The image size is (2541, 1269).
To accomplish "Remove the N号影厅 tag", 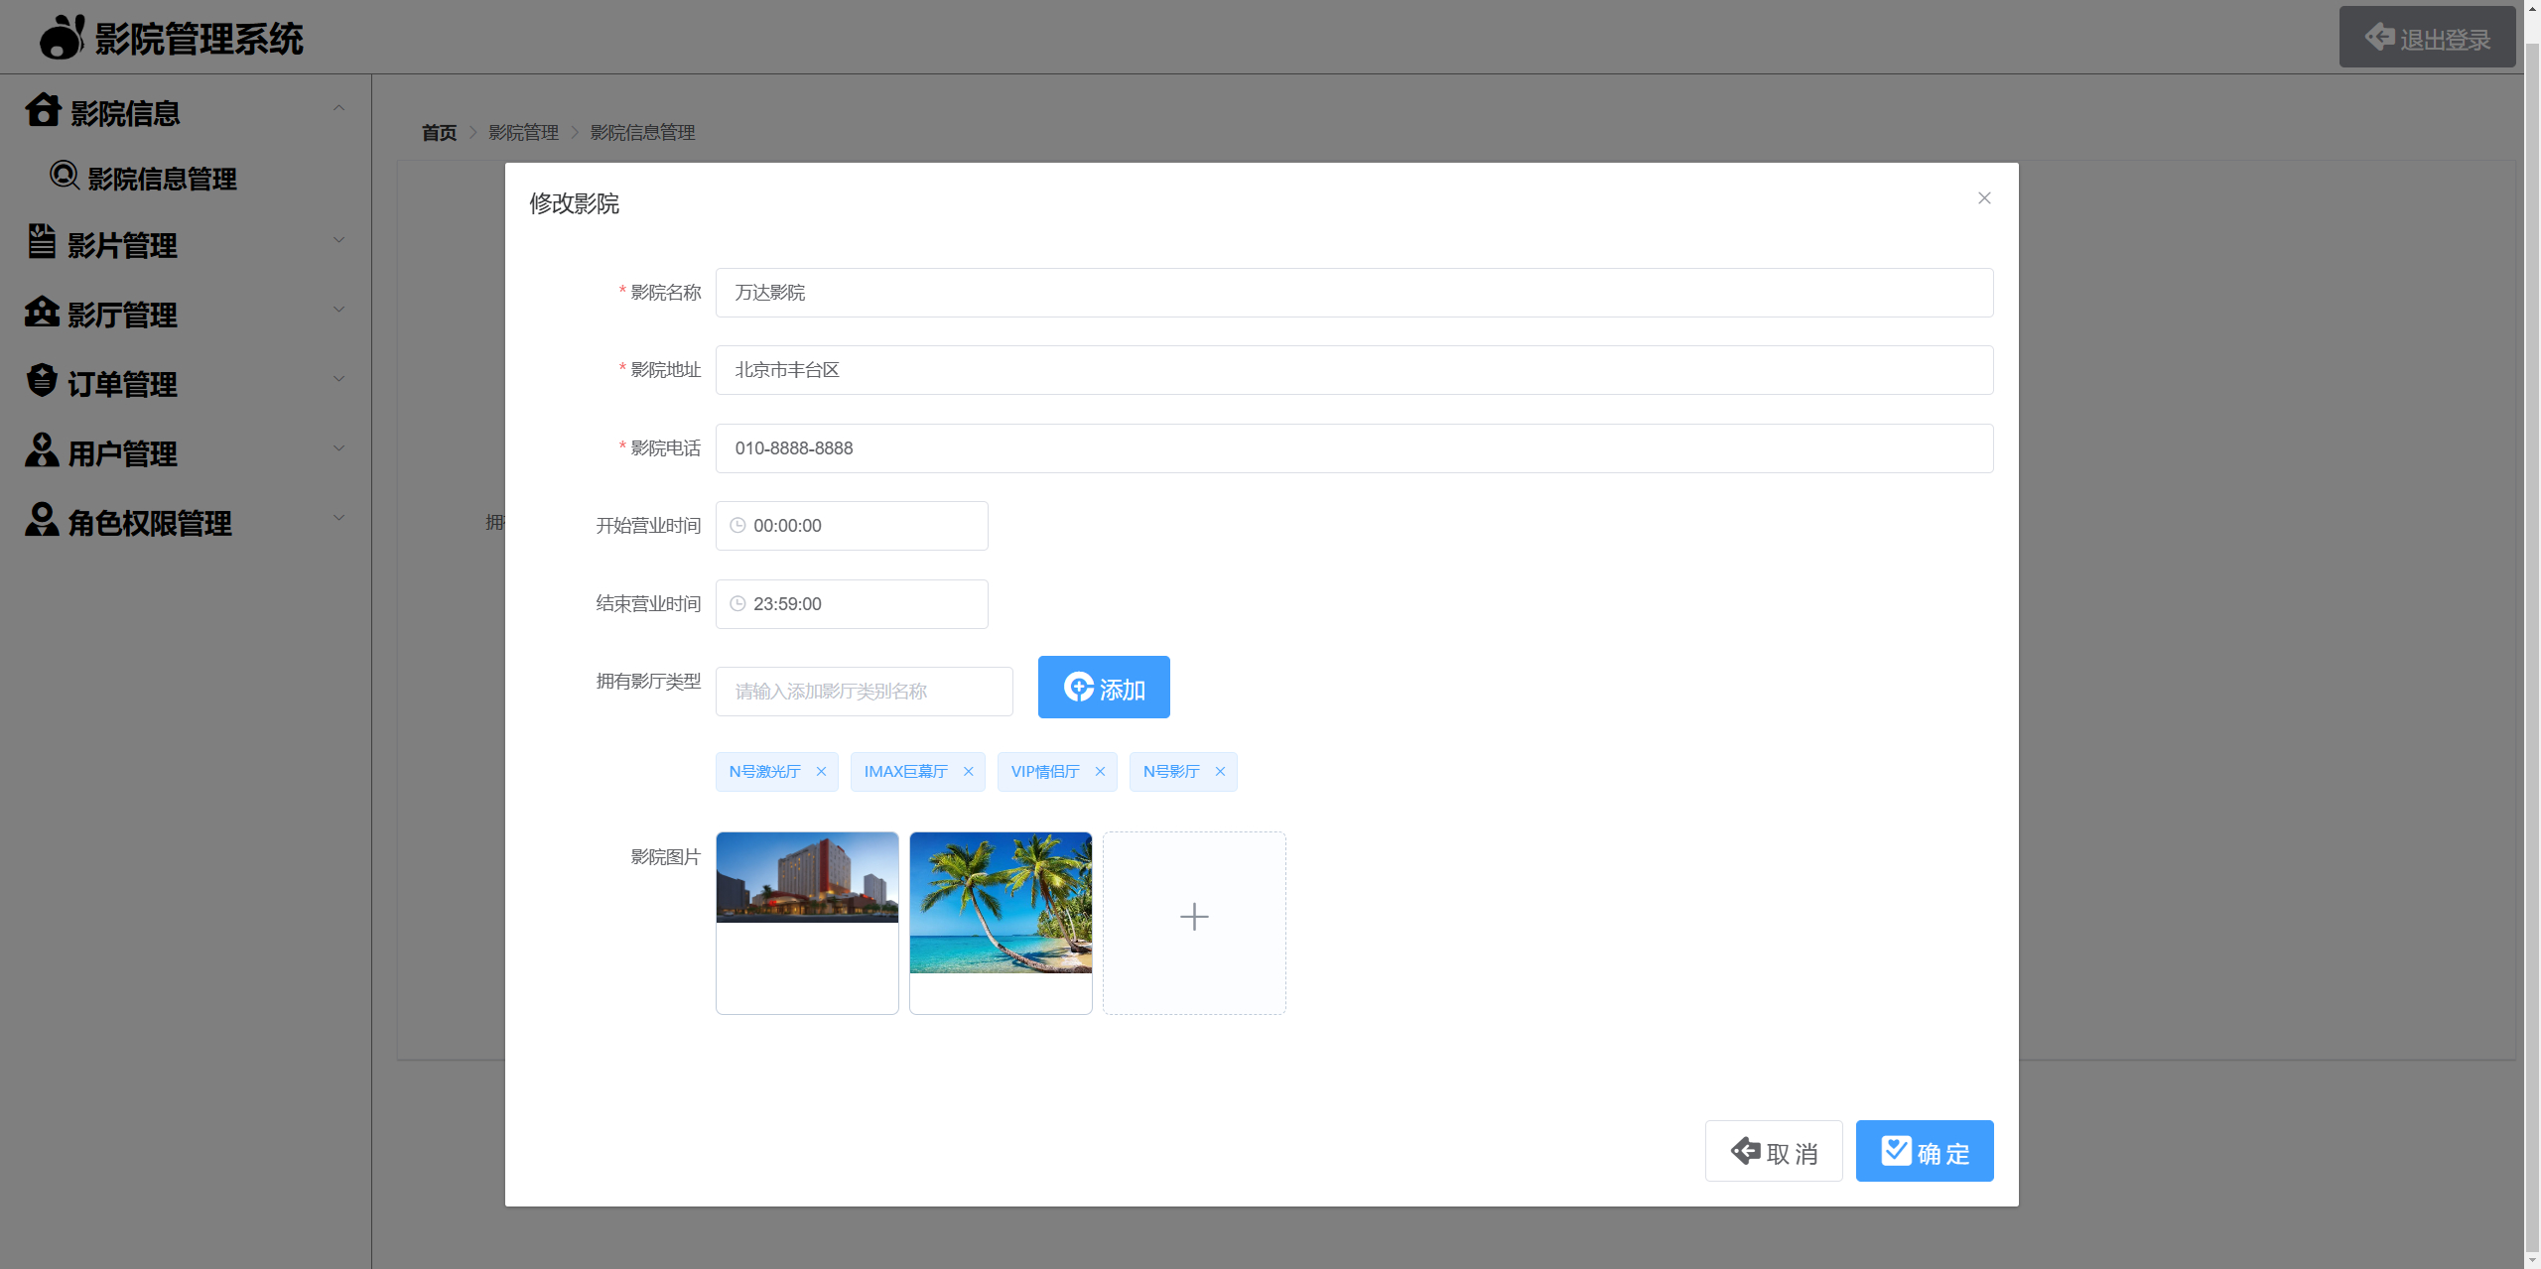I will point(1220,772).
